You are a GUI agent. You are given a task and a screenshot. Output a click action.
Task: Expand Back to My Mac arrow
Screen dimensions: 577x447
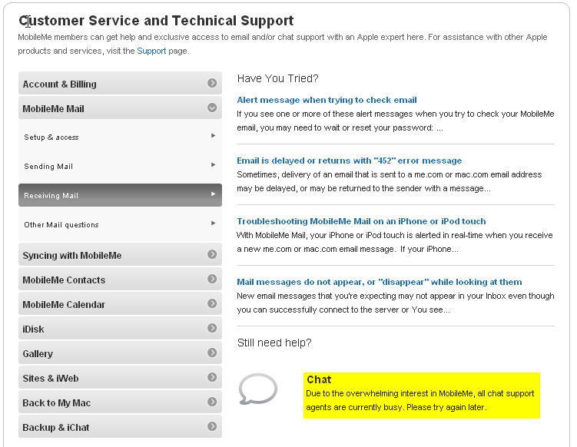[212, 402]
